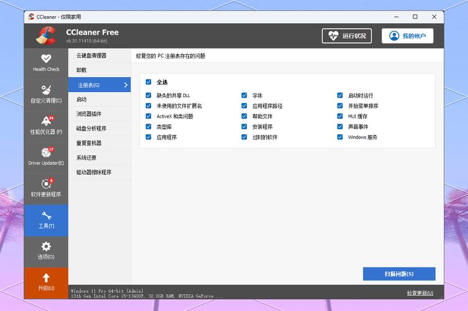Open Driver Updater section

coord(46,157)
